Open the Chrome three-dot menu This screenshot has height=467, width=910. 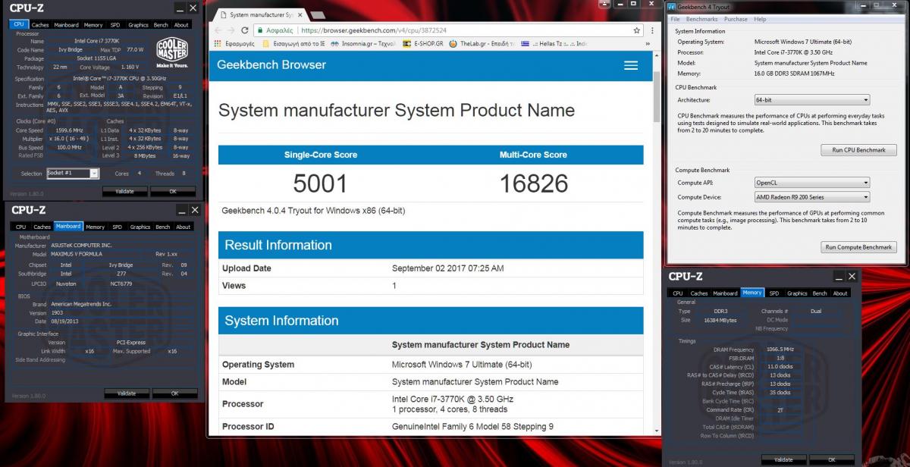pos(652,30)
